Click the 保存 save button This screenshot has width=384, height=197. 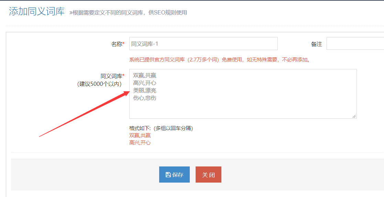click(174, 174)
